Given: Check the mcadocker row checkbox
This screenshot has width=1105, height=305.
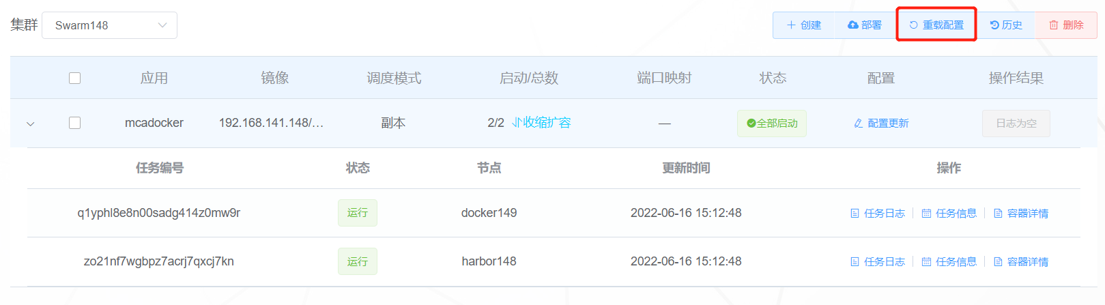Looking at the screenshot, I should coord(75,123).
